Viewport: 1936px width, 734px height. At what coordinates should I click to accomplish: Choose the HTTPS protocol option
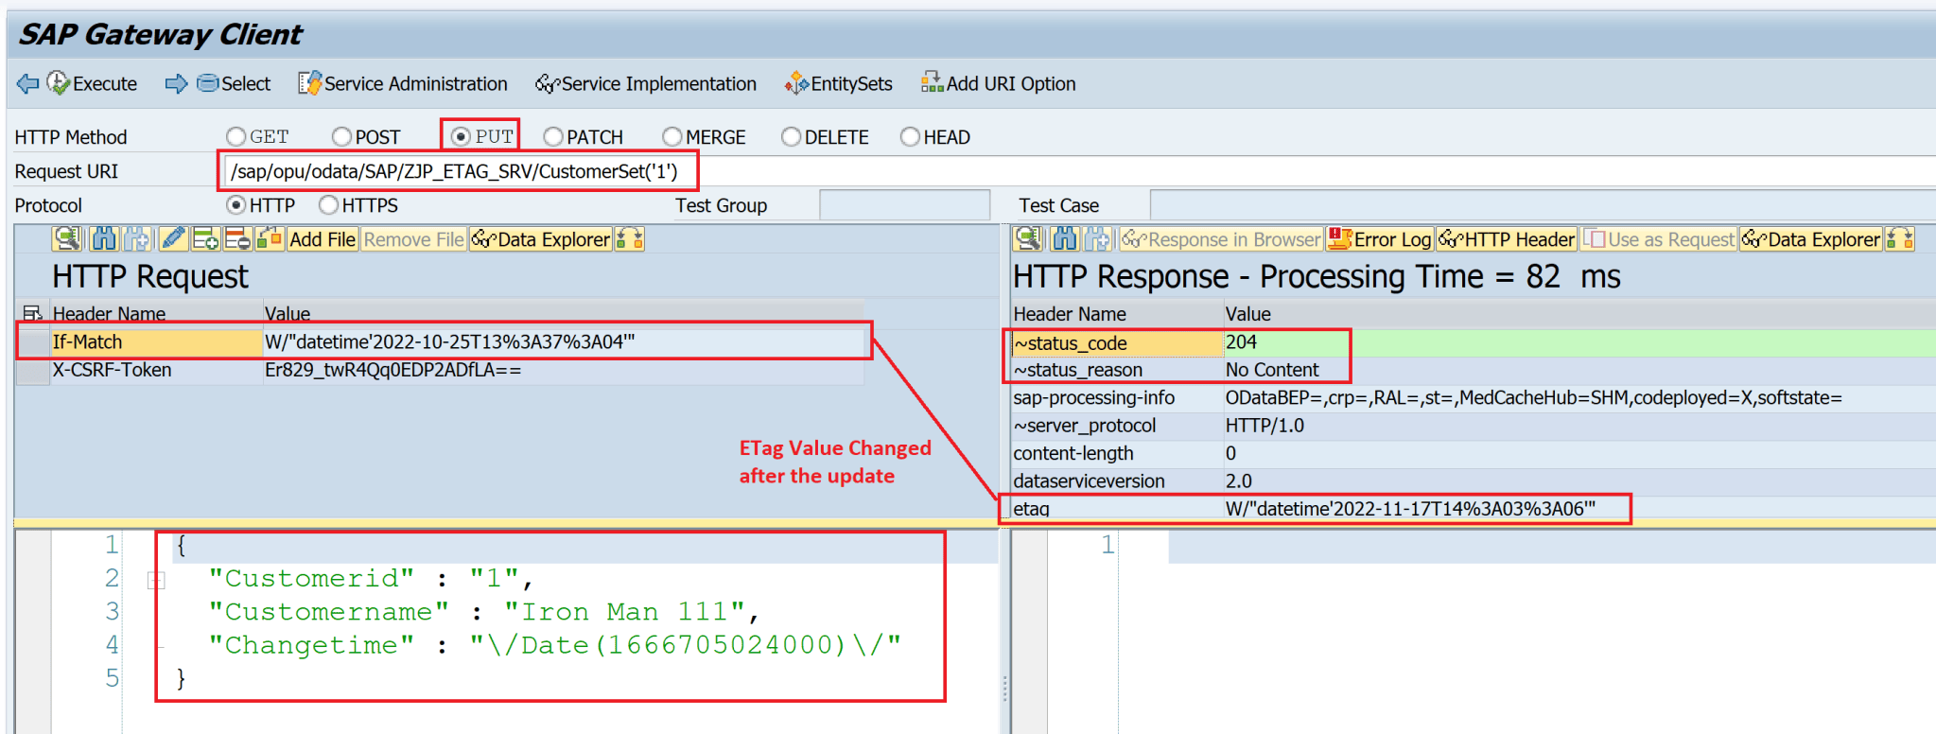329,205
